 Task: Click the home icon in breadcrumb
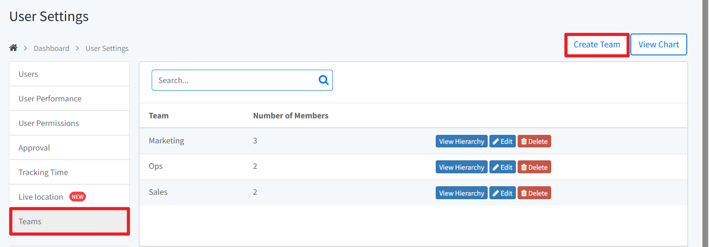pyautogui.click(x=13, y=48)
